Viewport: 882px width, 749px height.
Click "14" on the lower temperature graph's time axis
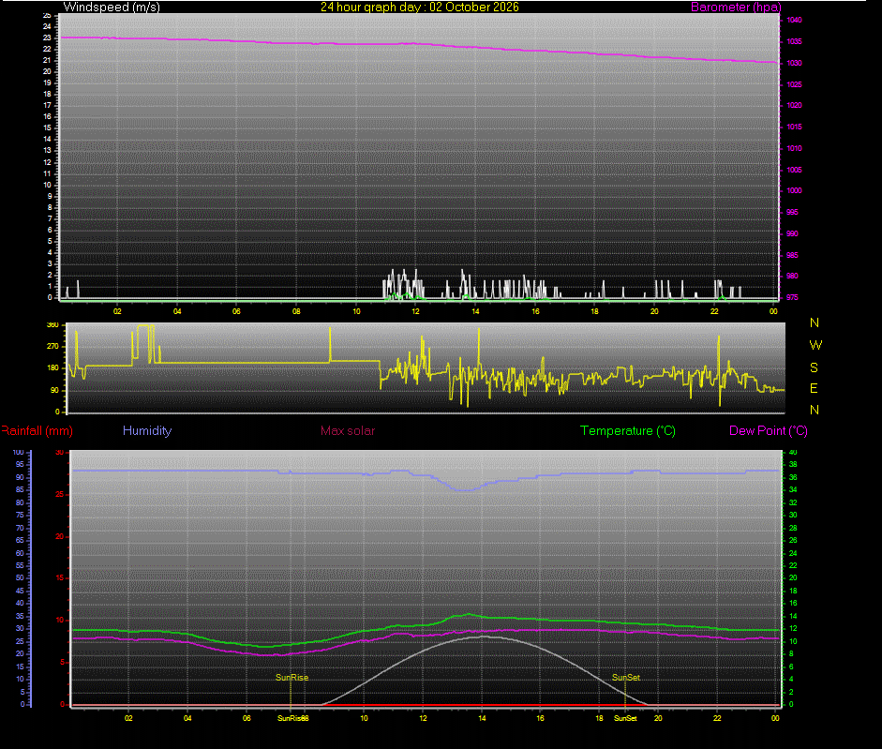(482, 719)
